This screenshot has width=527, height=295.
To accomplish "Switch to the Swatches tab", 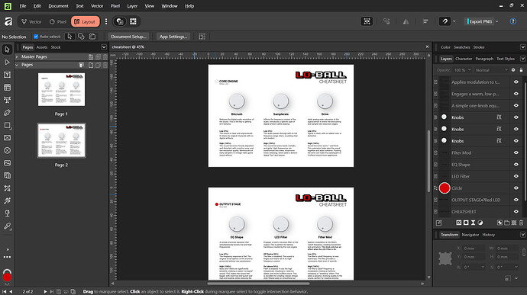I will point(462,47).
